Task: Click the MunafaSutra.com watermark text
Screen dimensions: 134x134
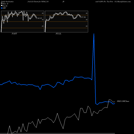Action: (124, 2)
